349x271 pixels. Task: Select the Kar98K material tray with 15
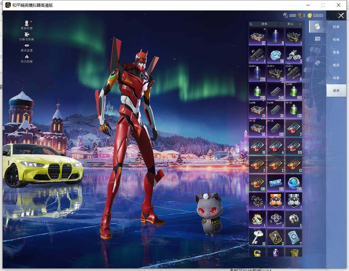(257, 109)
